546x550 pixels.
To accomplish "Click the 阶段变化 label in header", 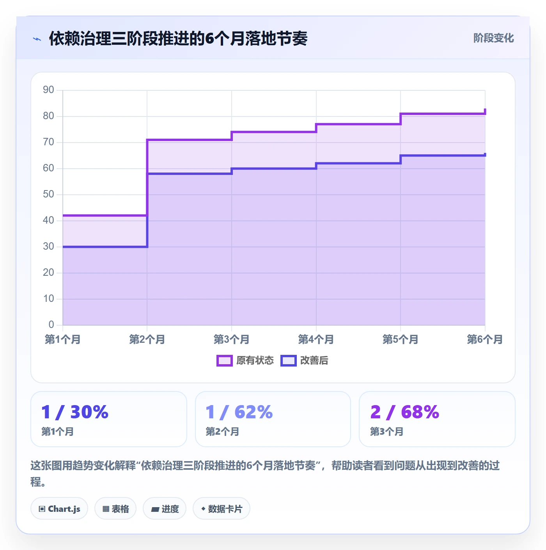I will (494, 38).
